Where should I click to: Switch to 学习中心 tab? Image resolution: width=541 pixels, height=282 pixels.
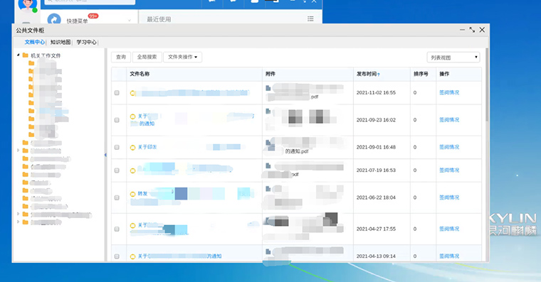click(86, 42)
